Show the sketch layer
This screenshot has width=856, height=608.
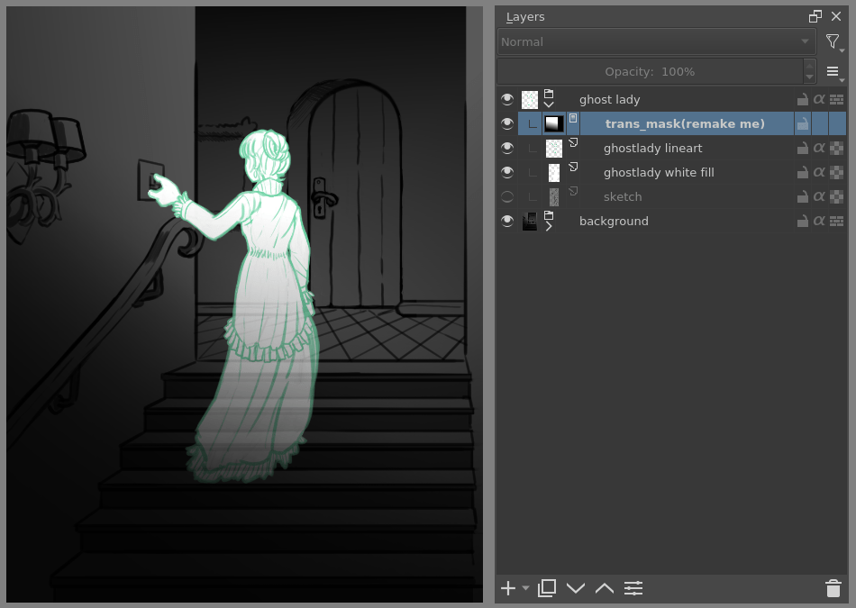507,196
